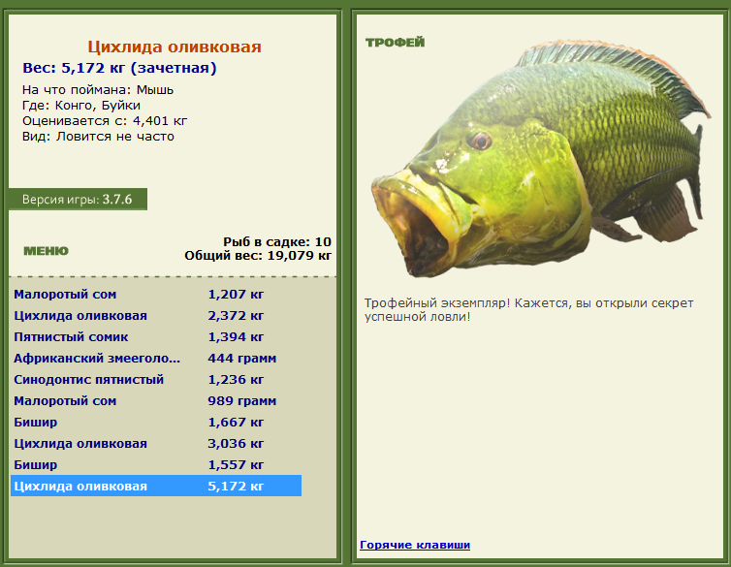Click the Вес: 5,172 кг (зачетная) line
The image size is (731, 567).
click(x=119, y=68)
